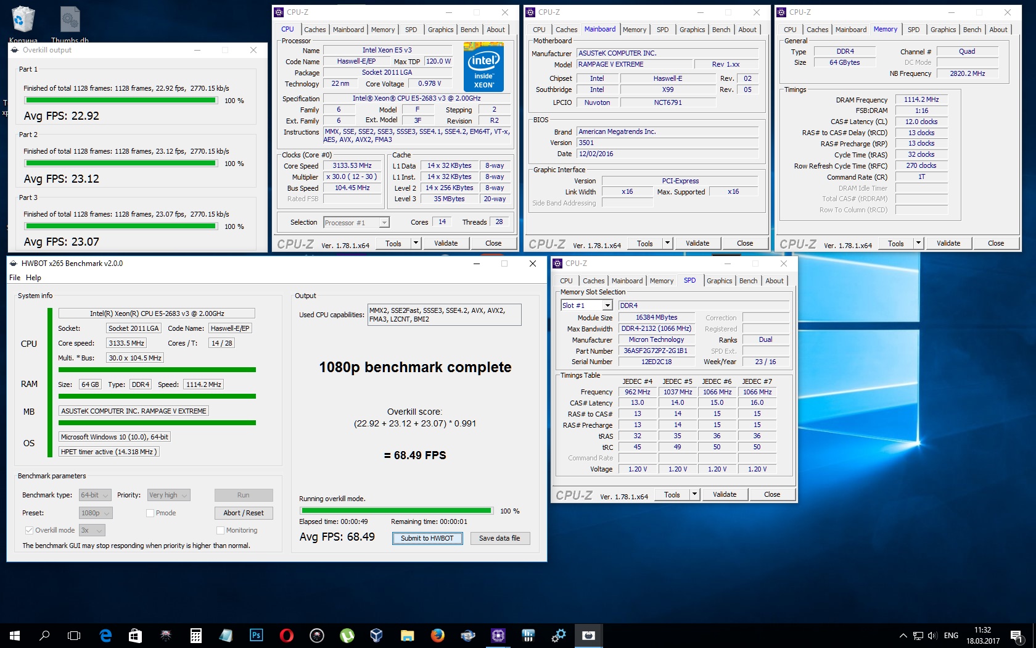Viewport: 1036px width, 648px height.
Task: Open Benchmark type 64-bit dropdown
Action: (x=96, y=495)
